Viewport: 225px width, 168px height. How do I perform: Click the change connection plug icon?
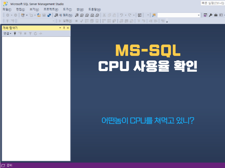tap(13, 21)
